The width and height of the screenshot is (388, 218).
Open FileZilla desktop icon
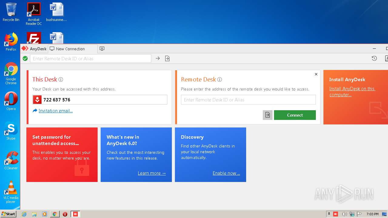(x=34, y=38)
